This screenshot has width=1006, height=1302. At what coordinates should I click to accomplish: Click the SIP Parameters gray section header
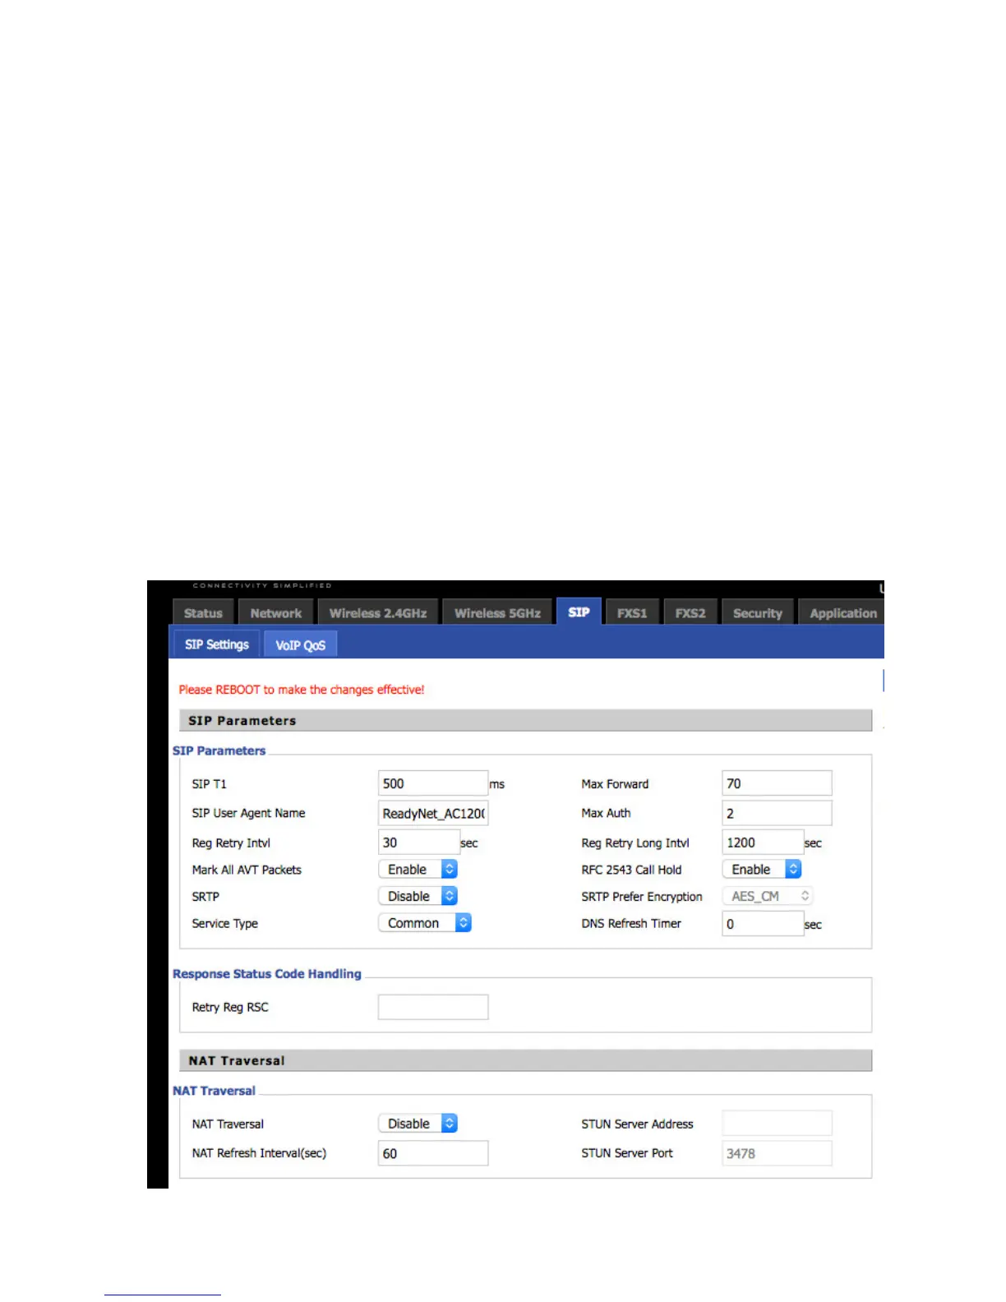coord(525,721)
